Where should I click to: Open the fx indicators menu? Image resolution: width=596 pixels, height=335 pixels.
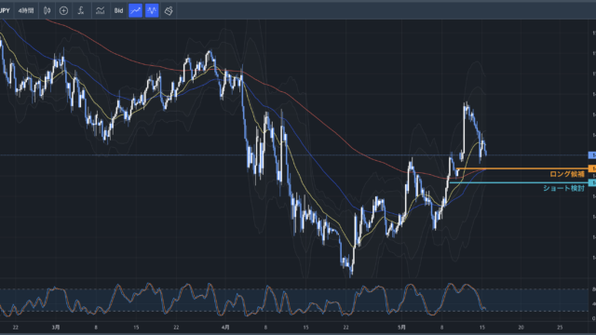point(81,10)
